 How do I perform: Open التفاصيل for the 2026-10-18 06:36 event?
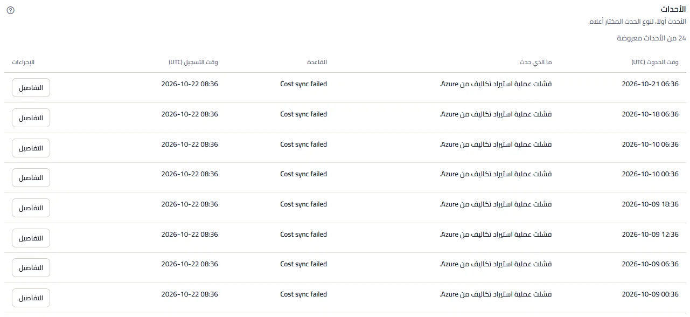pos(31,118)
